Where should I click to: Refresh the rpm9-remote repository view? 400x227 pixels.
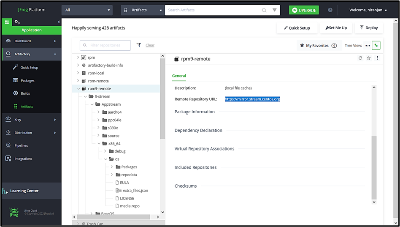[360, 58]
